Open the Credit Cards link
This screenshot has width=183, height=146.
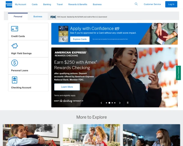(28, 32)
